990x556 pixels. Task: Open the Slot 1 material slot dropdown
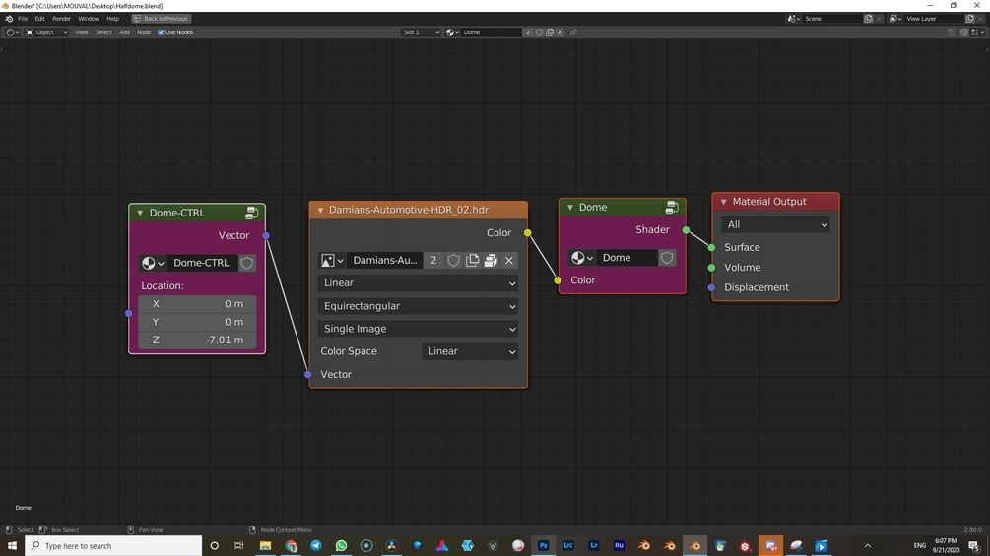pyautogui.click(x=421, y=32)
